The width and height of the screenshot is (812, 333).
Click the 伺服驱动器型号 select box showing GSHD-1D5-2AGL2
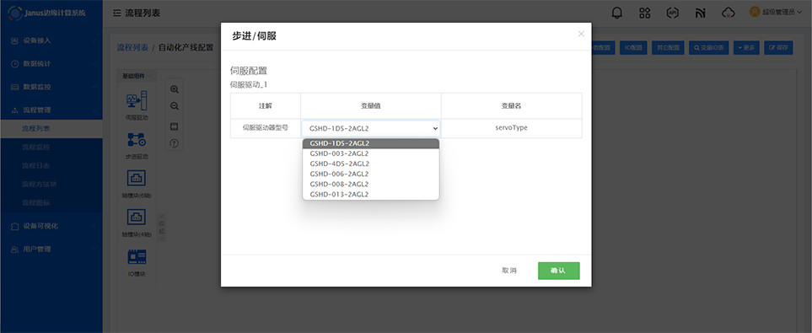click(371, 128)
